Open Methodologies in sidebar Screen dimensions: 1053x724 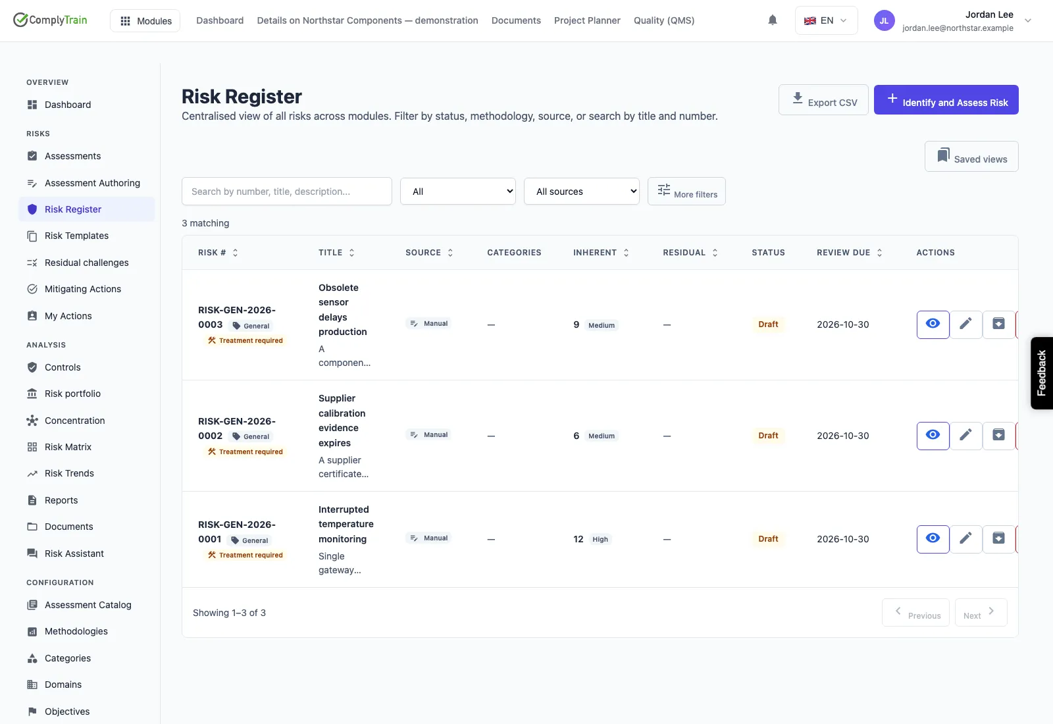pyautogui.click(x=87, y=631)
